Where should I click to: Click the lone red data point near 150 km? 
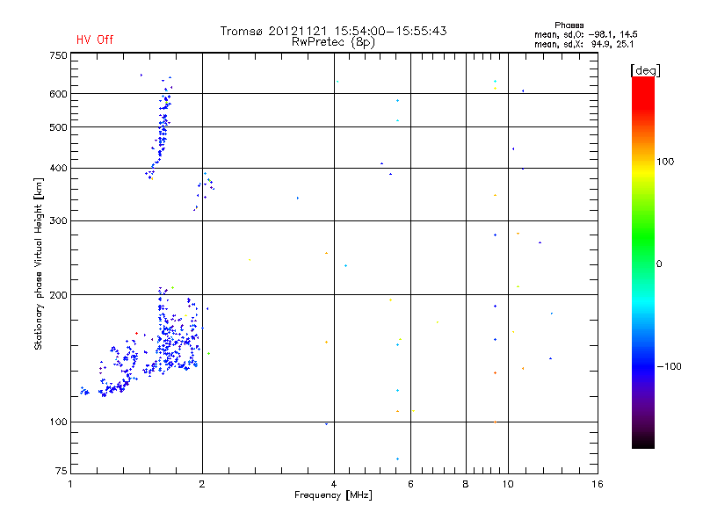tap(137, 334)
